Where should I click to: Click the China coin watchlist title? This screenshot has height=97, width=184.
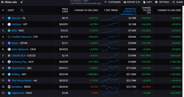(11, 2)
